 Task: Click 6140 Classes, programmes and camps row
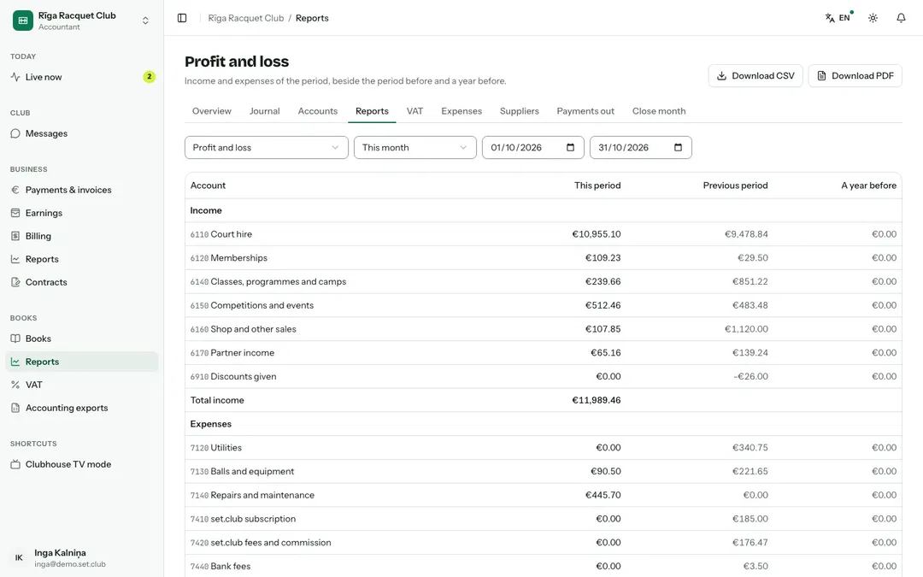pyautogui.click(x=544, y=281)
